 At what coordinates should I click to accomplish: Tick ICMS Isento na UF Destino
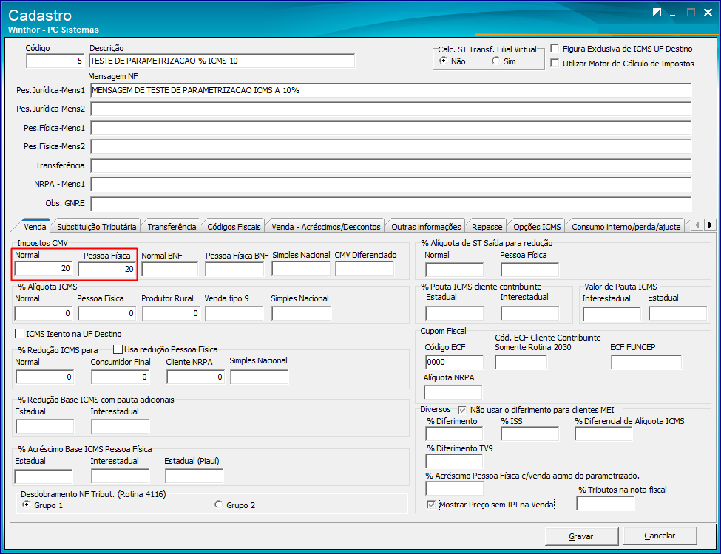click(20, 333)
